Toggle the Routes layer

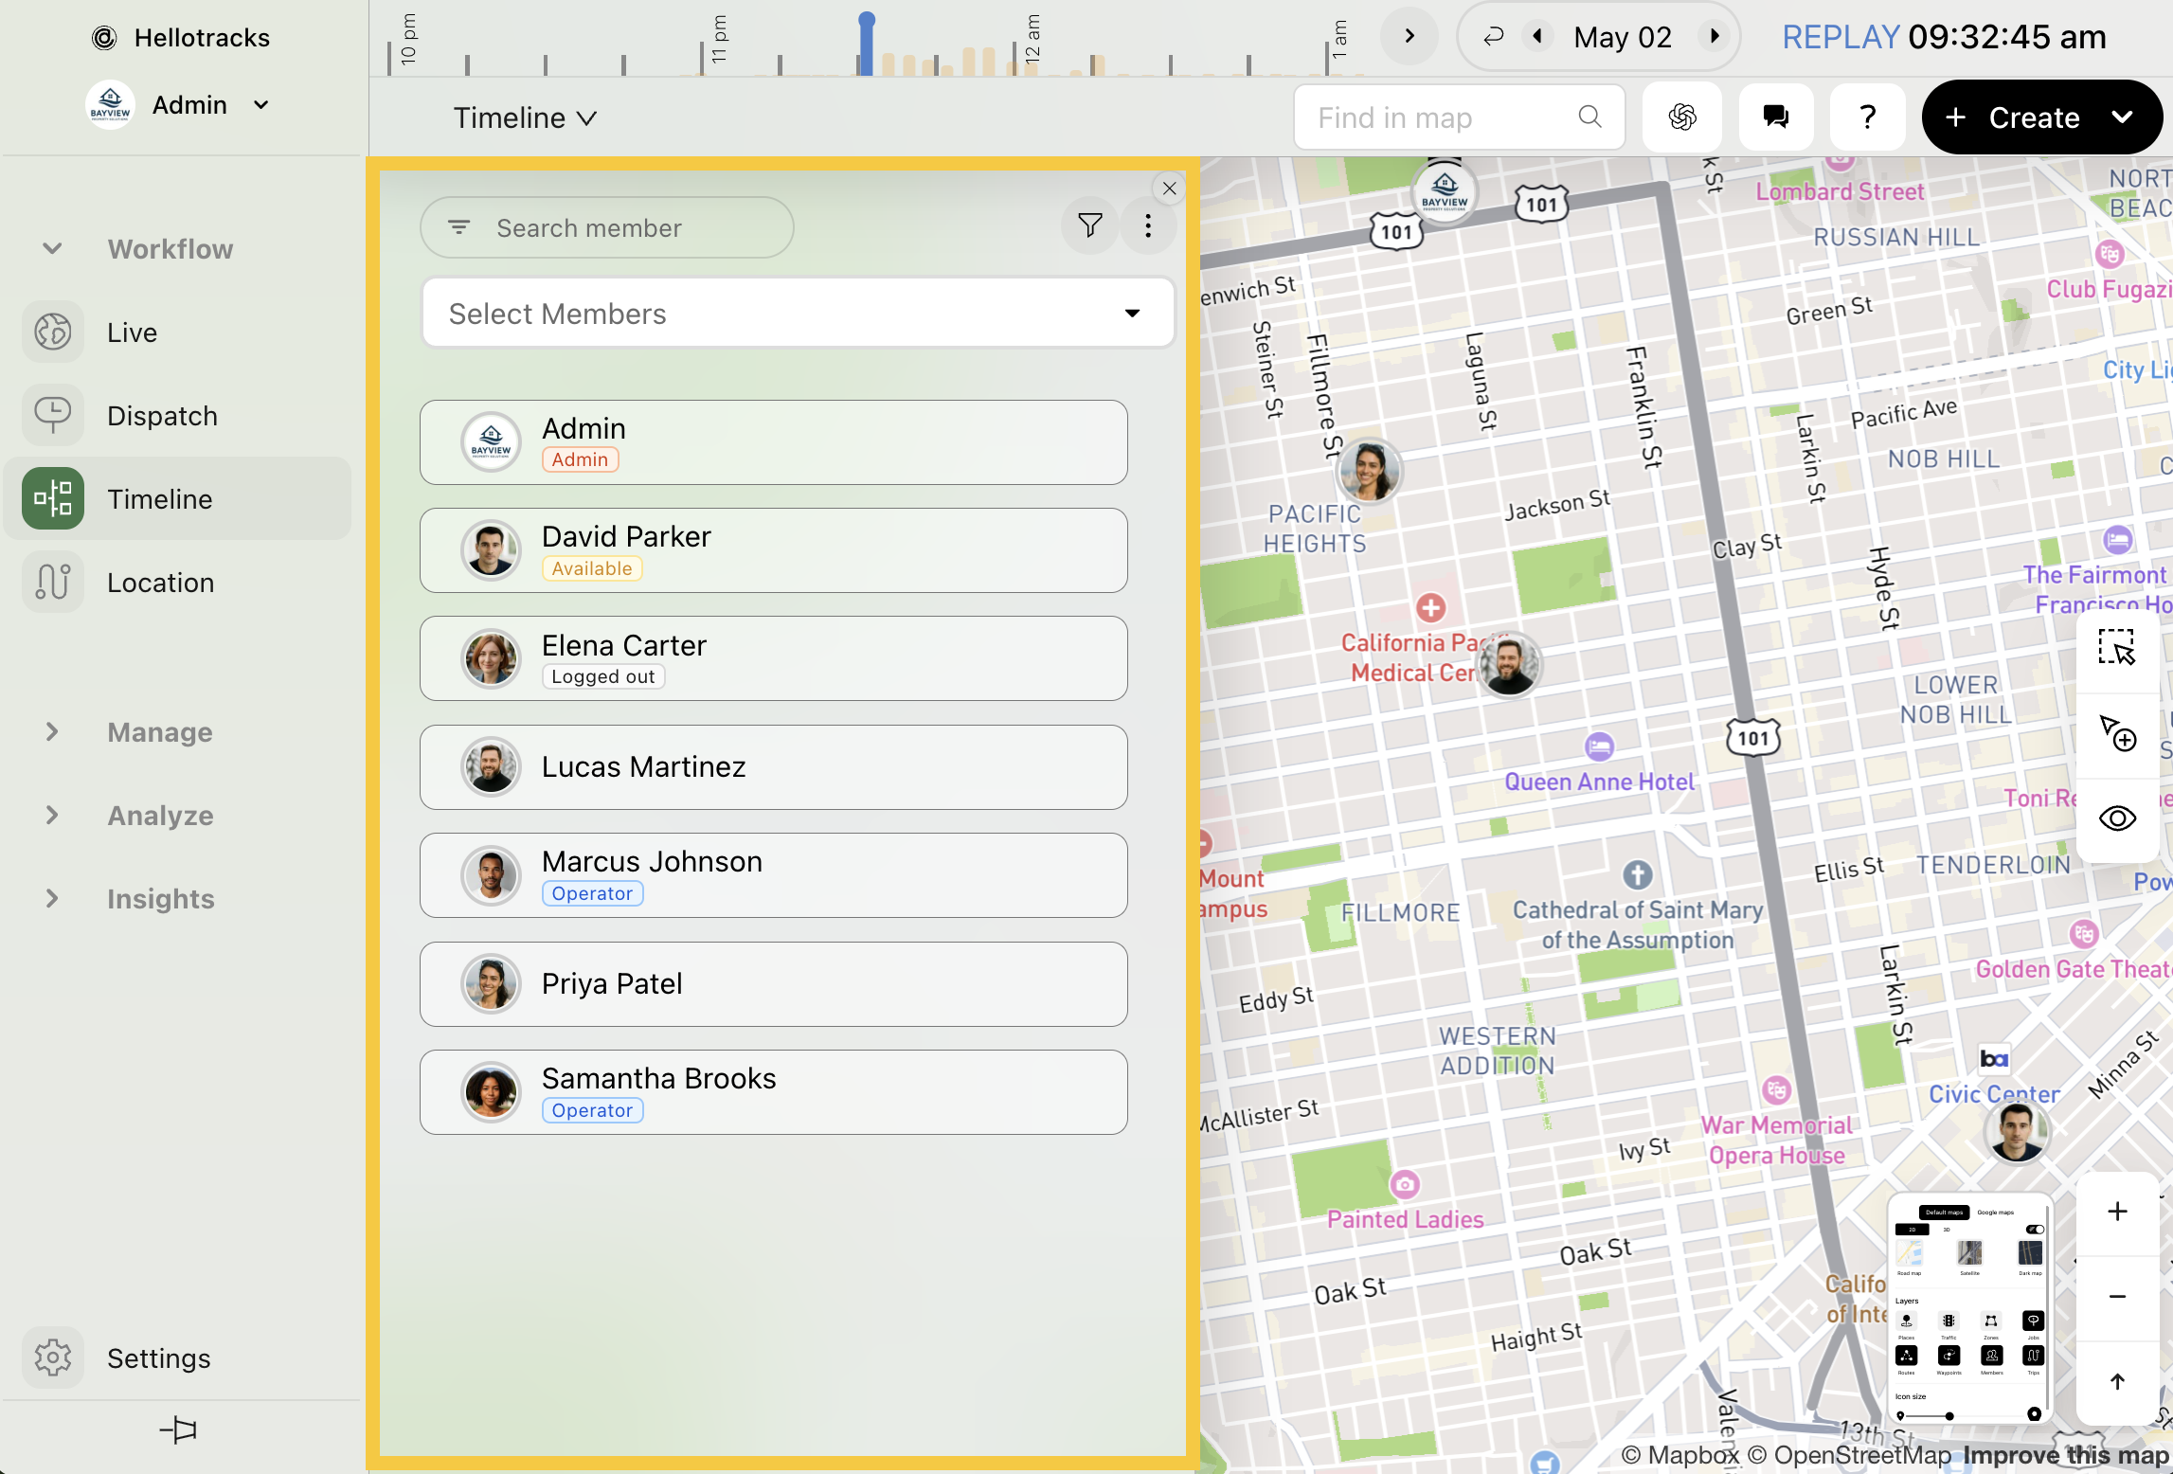tap(1906, 1356)
